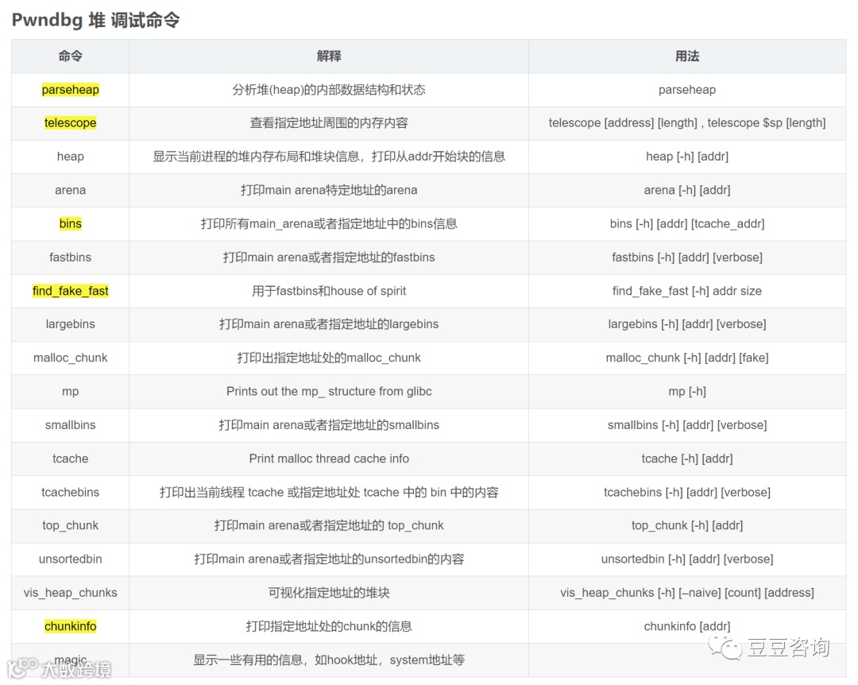The width and height of the screenshot is (858, 685).
Task: Click explanation '打印main arena或者指定地址的largebins'
Action: [x=329, y=324]
